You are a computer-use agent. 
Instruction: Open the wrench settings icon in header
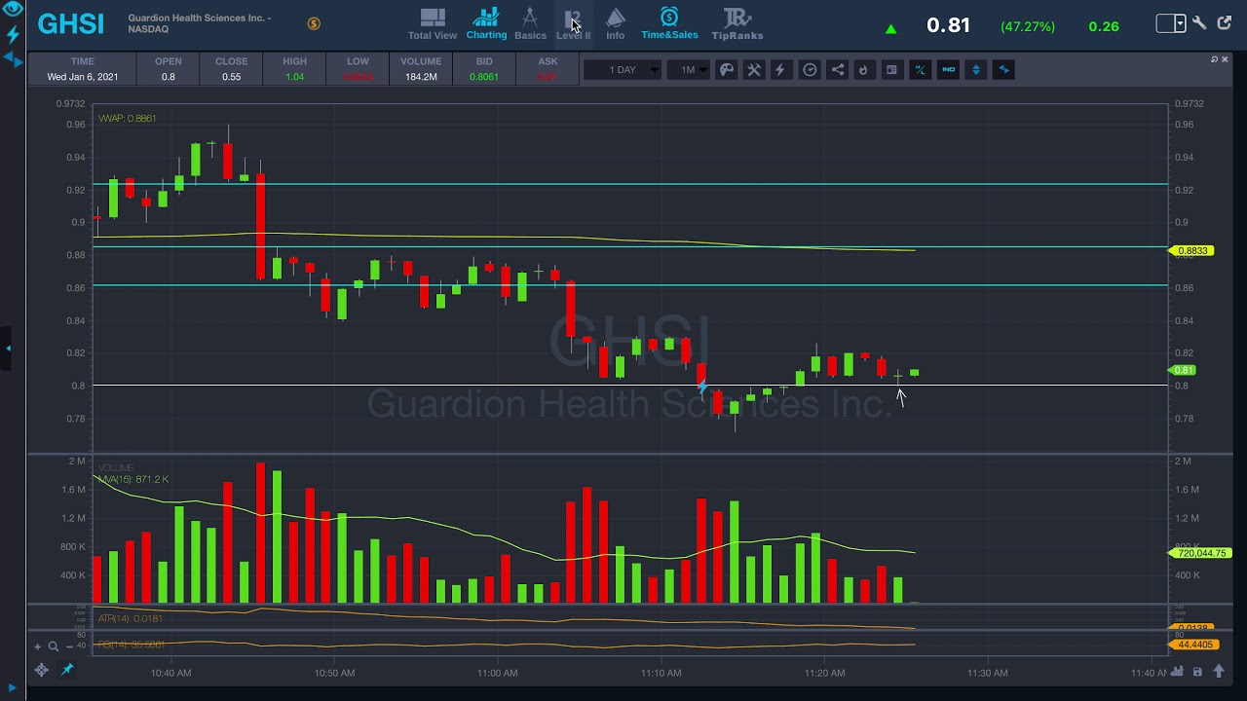click(x=1199, y=23)
